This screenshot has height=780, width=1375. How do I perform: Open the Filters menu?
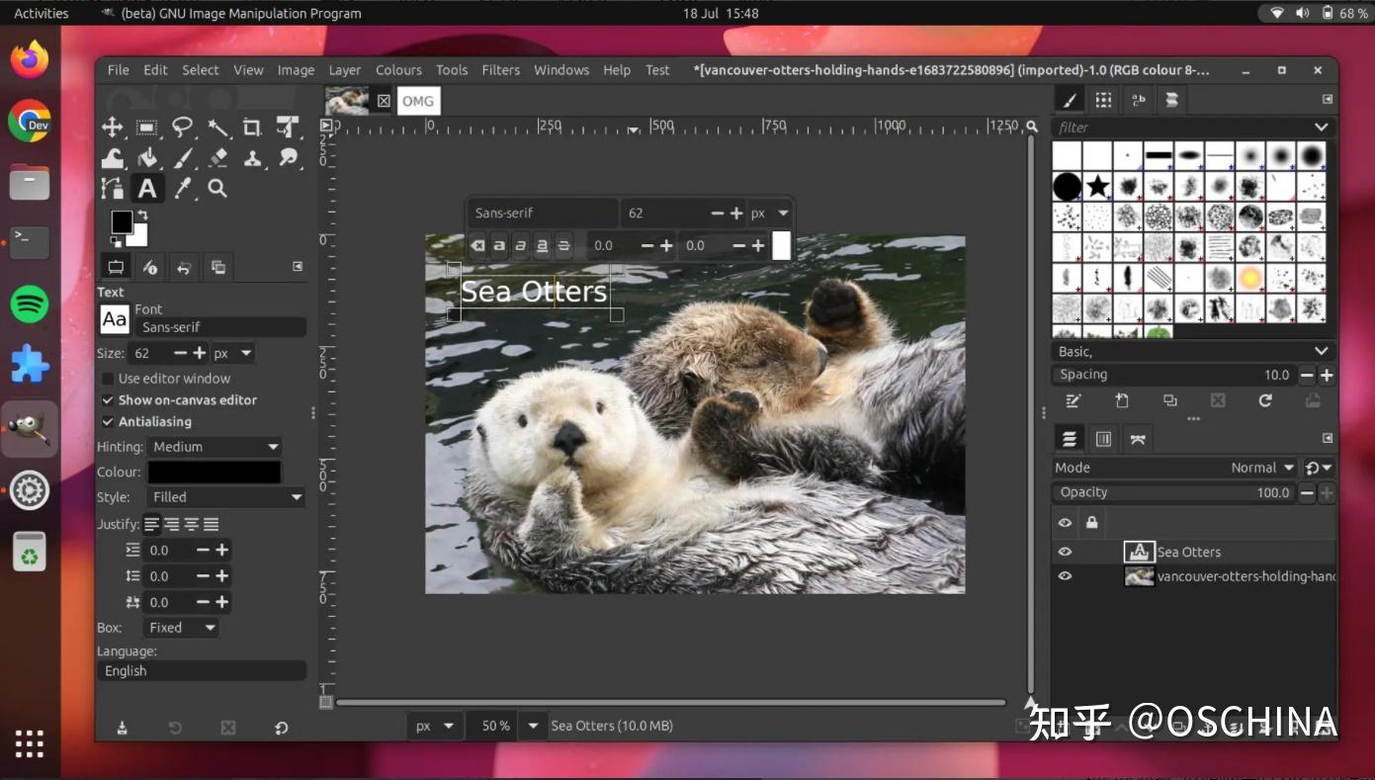500,69
